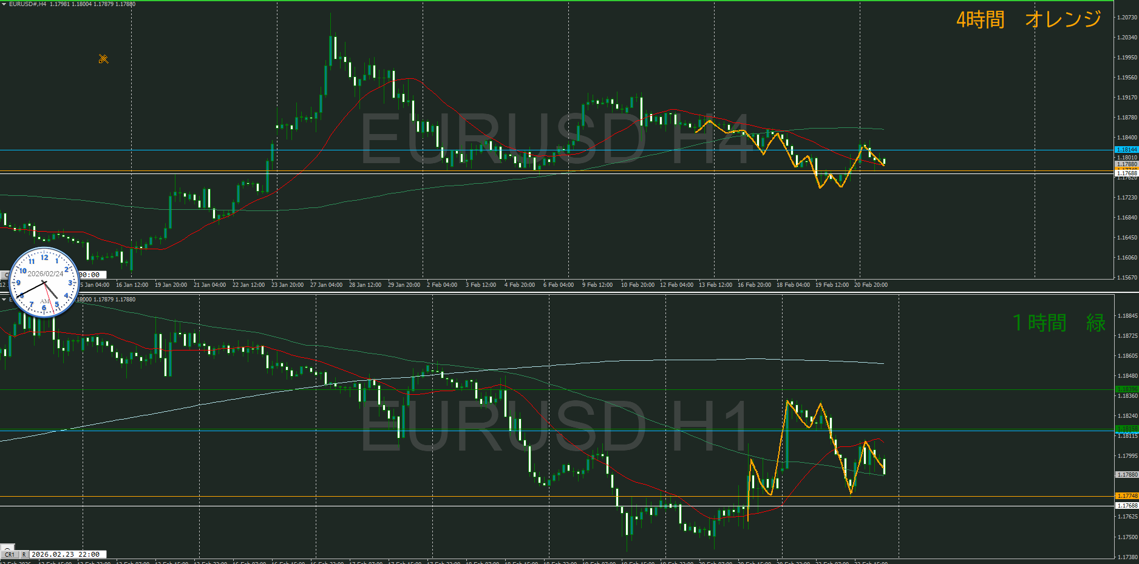Viewport: 1139px width, 564px height.
Task: Click the orange '4時間 オレンジ' chart label
Action: pos(1028,19)
